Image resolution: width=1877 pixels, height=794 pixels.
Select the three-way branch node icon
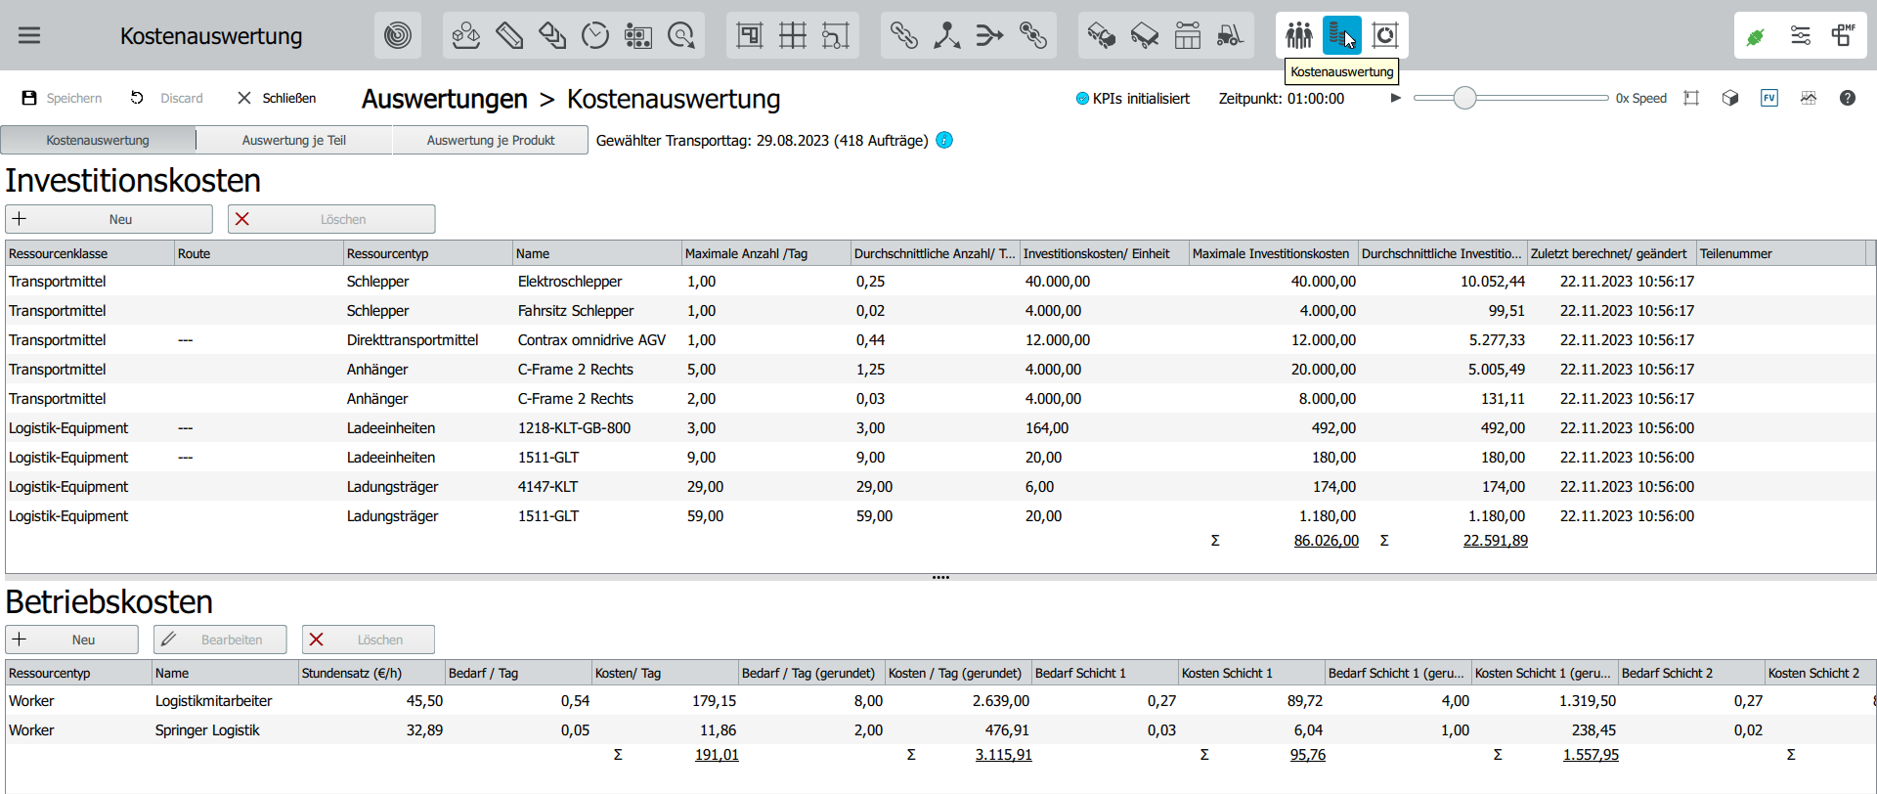(947, 36)
